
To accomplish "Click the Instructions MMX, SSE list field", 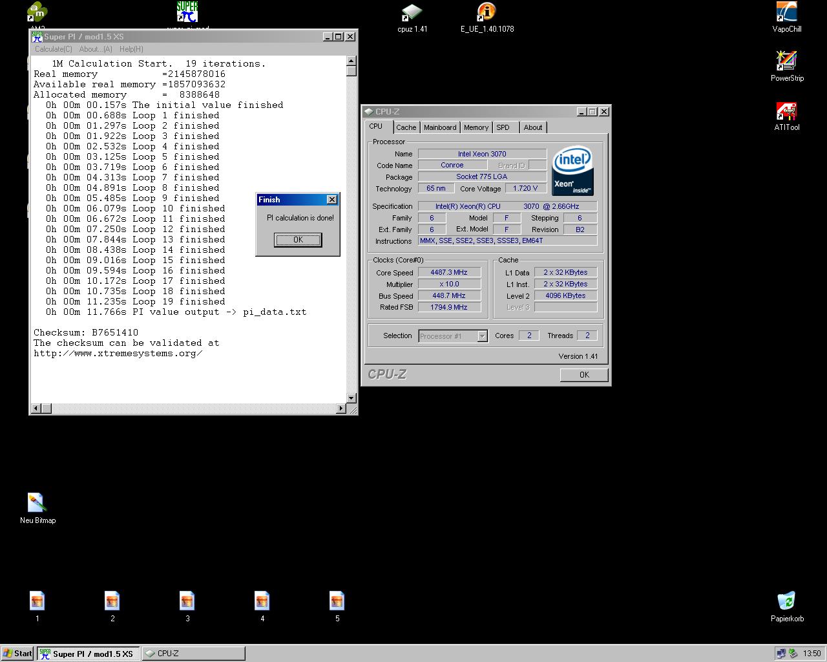I will [507, 240].
